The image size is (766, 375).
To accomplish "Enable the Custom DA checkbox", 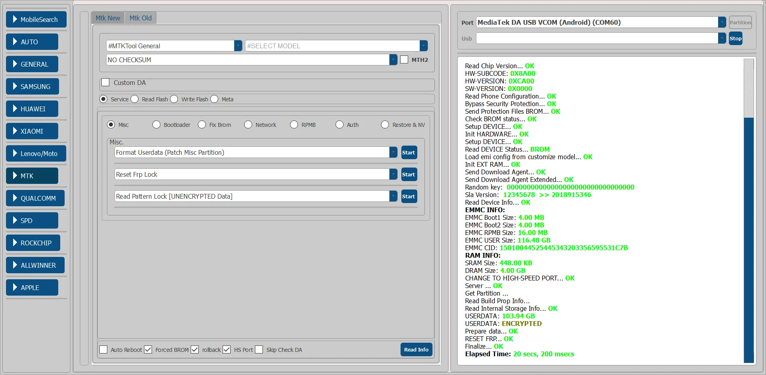I will click(105, 83).
